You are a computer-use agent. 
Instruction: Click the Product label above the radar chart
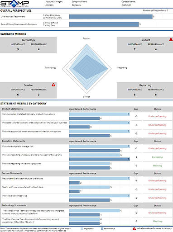click(x=86, y=38)
